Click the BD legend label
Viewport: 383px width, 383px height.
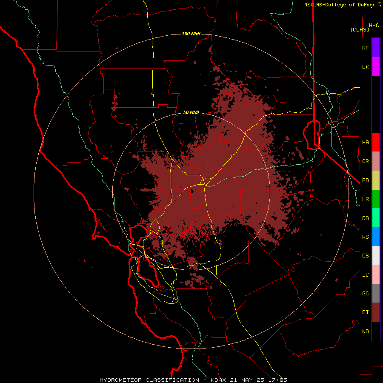click(365, 180)
